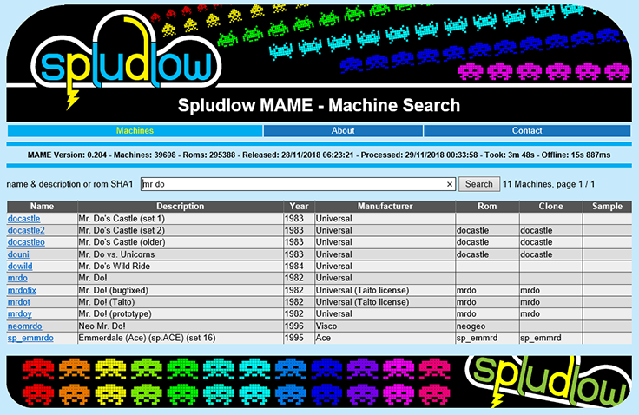639x415 pixels.
Task: Click year 1996 in neomrdo row
Action: 293,326
